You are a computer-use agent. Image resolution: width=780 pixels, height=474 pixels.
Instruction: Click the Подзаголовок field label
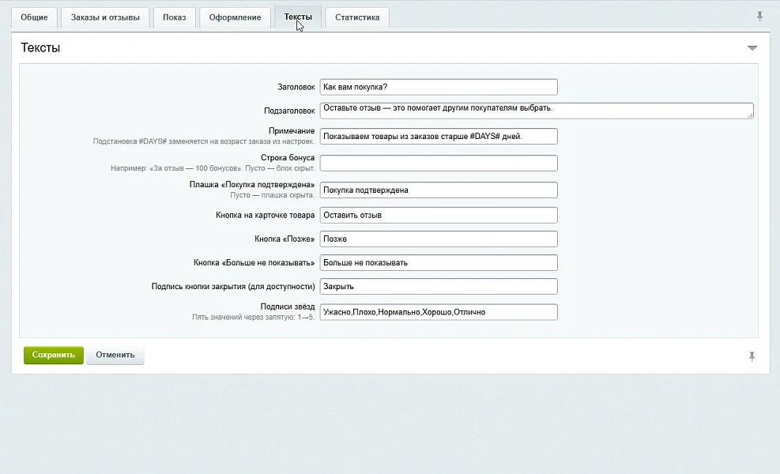click(x=289, y=111)
